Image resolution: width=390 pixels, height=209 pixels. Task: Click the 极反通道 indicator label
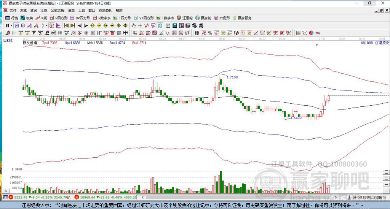tap(30, 43)
